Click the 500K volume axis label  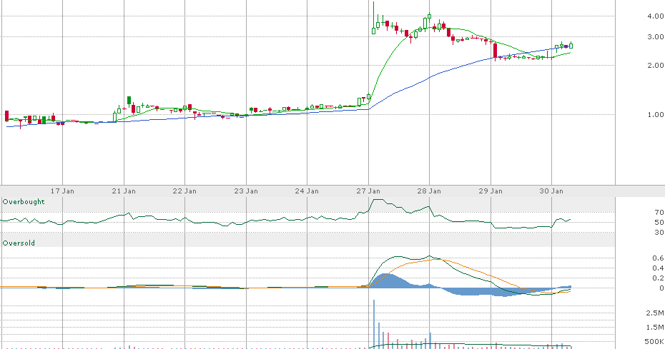(x=654, y=341)
